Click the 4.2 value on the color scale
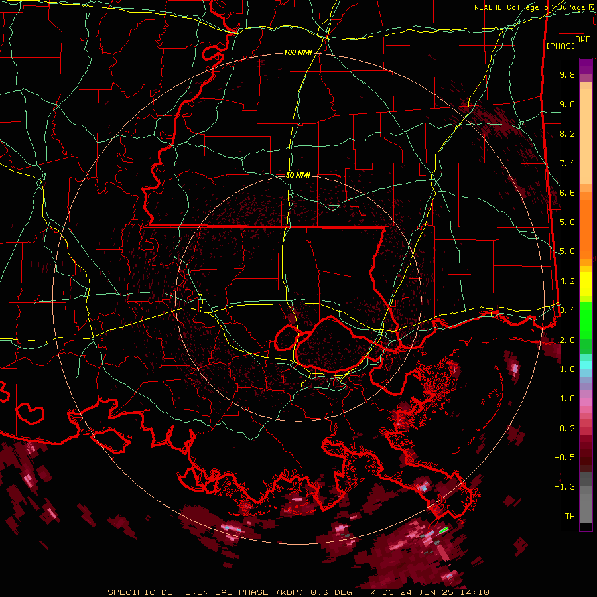Viewport: 597px width, 597px height. (x=567, y=281)
